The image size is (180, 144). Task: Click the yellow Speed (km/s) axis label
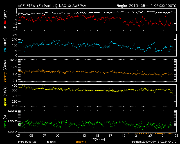click(5, 96)
